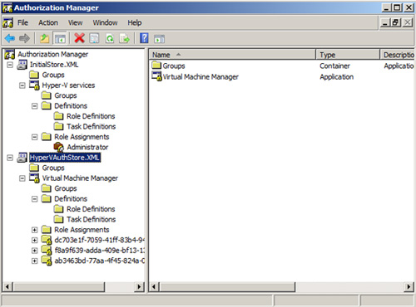Image resolution: width=416 pixels, height=307 pixels.
Task: Click the InitialStore.XML store icon
Action: tap(22, 65)
